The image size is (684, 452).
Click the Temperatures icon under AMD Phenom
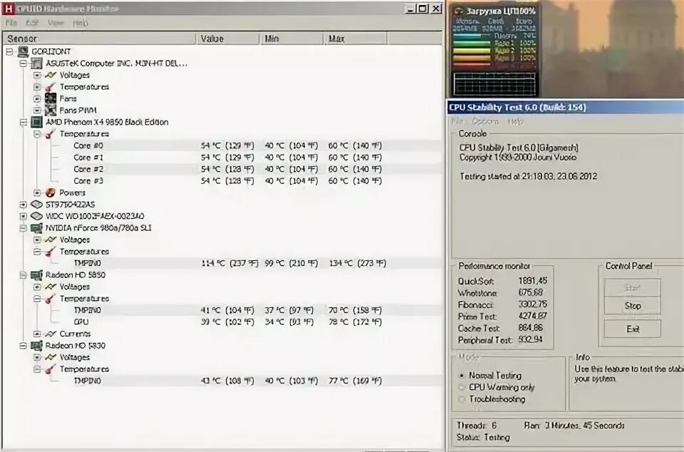click(51, 134)
